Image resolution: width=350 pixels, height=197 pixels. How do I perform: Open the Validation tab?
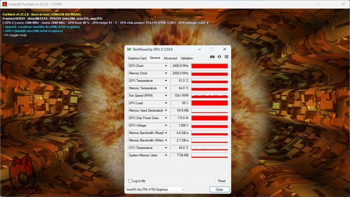pos(187,58)
